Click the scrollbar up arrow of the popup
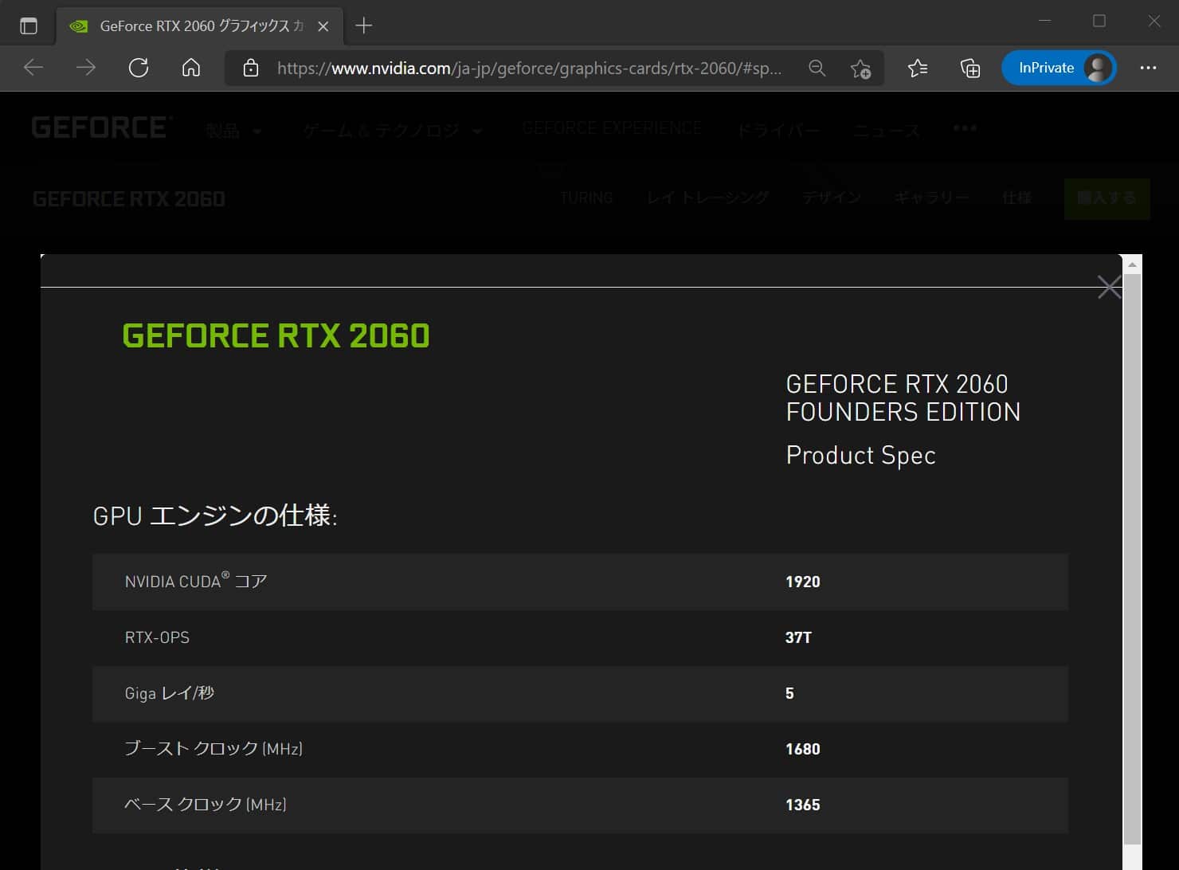 pyautogui.click(x=1132, y=264)
